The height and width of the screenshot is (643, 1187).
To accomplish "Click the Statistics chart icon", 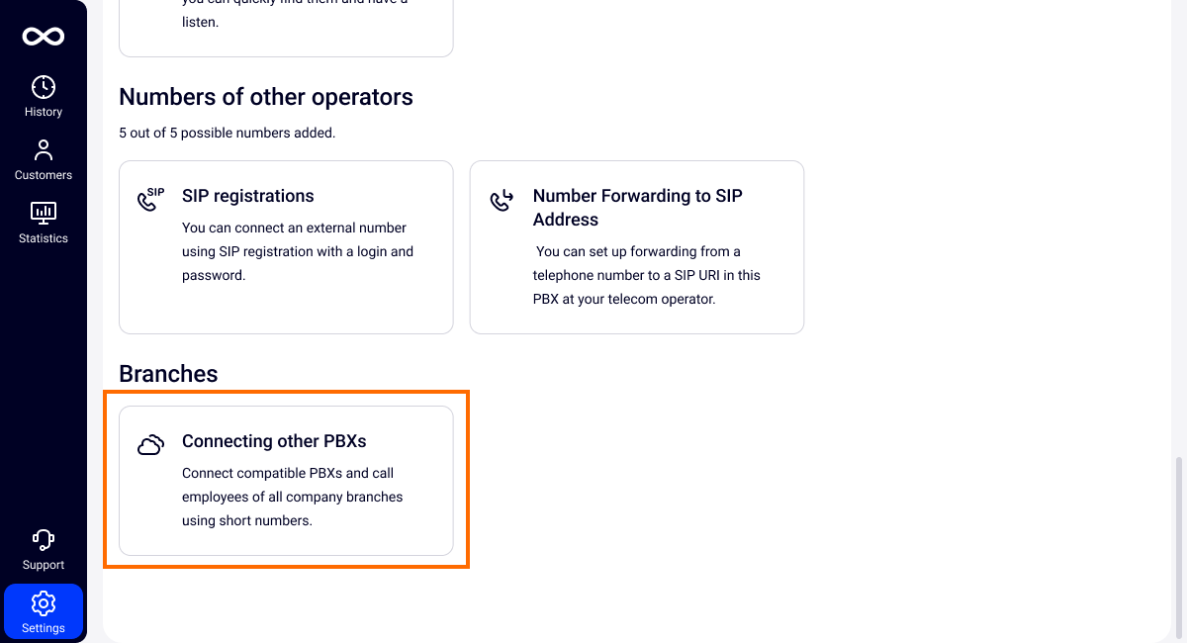I will pyautogui.click(x=44, y=213).
